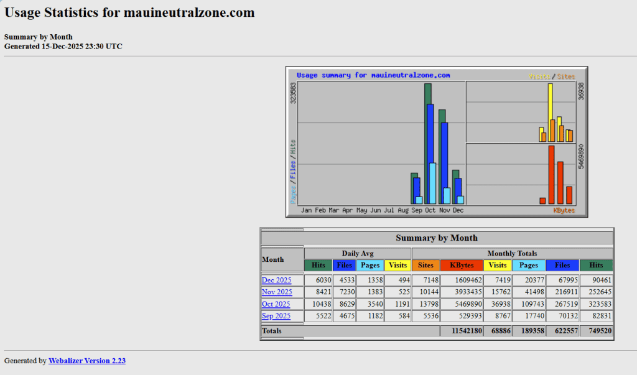Click cyan Pages header under Monthly Totals
The height and width of the screenshot is (375, 637).
529,265
